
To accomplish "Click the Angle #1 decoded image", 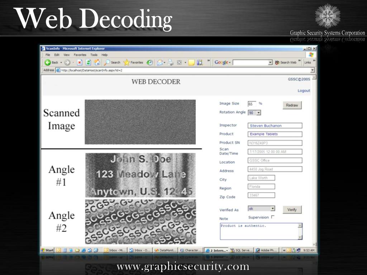I will (140, 175).
